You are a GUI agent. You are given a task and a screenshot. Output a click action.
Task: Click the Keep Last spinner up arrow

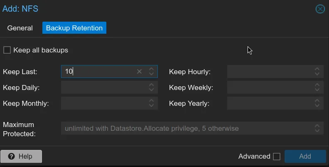pos(152,69)
